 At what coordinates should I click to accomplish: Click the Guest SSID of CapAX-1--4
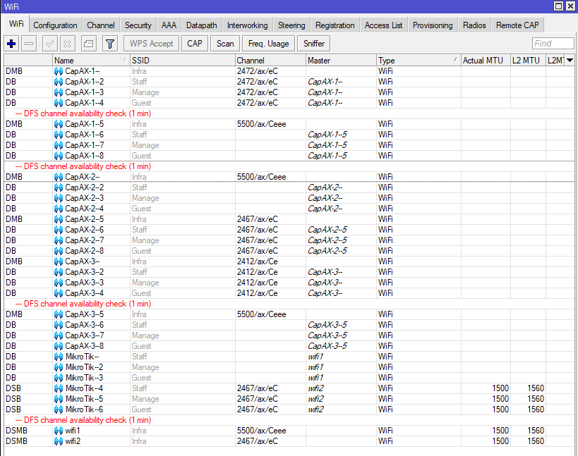pyautogui.click(x=142, y=103)
